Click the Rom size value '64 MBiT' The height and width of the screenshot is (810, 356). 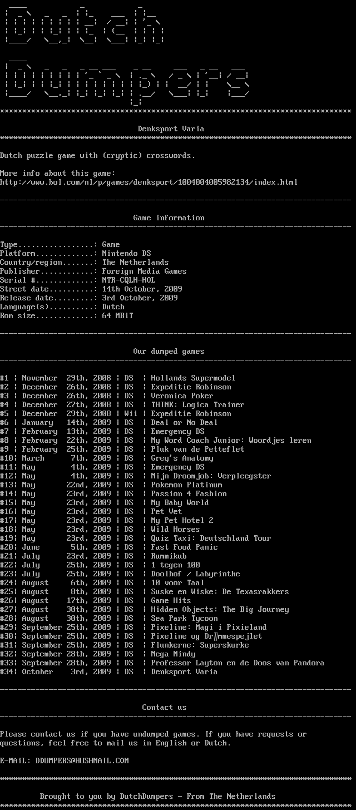tap(118, 315)
